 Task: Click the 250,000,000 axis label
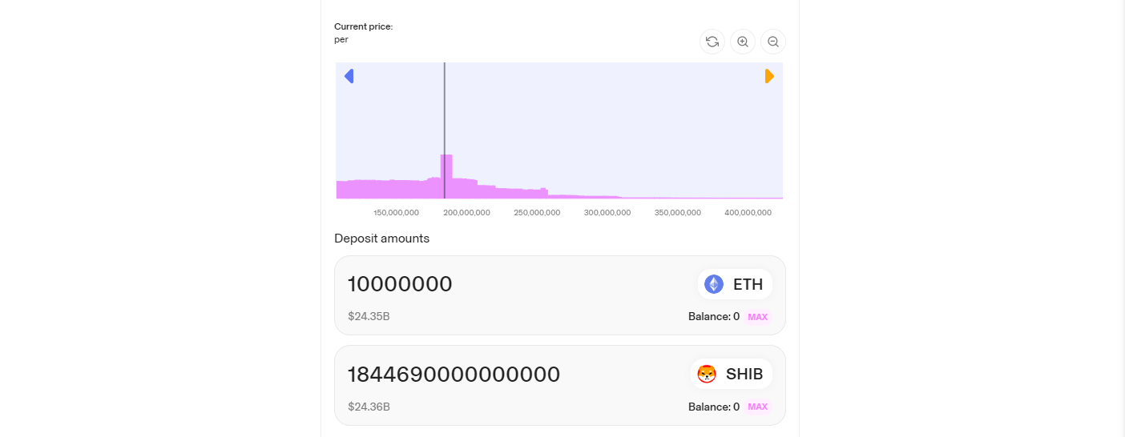537,213
